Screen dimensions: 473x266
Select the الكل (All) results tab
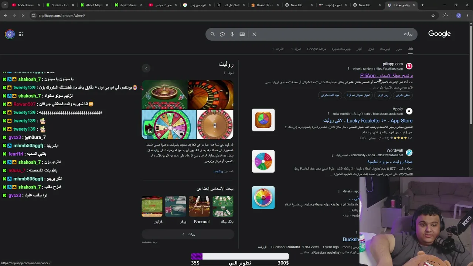(x=410, y=49)
